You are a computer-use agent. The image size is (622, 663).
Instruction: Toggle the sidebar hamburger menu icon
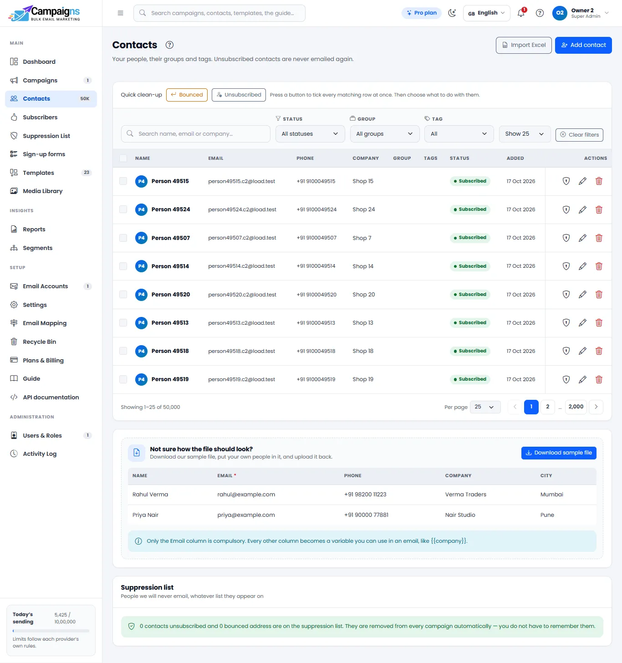[120, 13]
